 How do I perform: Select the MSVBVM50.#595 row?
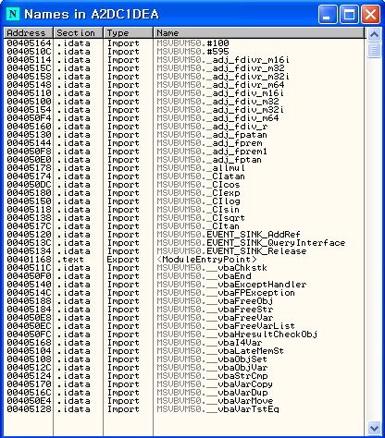click(184, 52)
